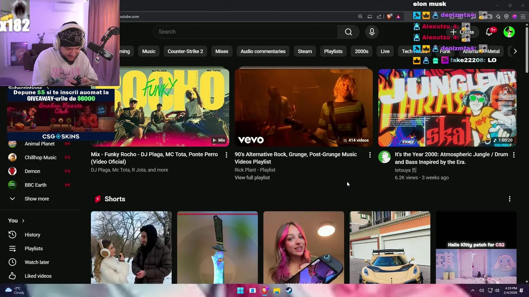The width and height of the screenshot is (529, 297).
Task: Open Steam from the taskbar
Action: [x=289, y=290]
